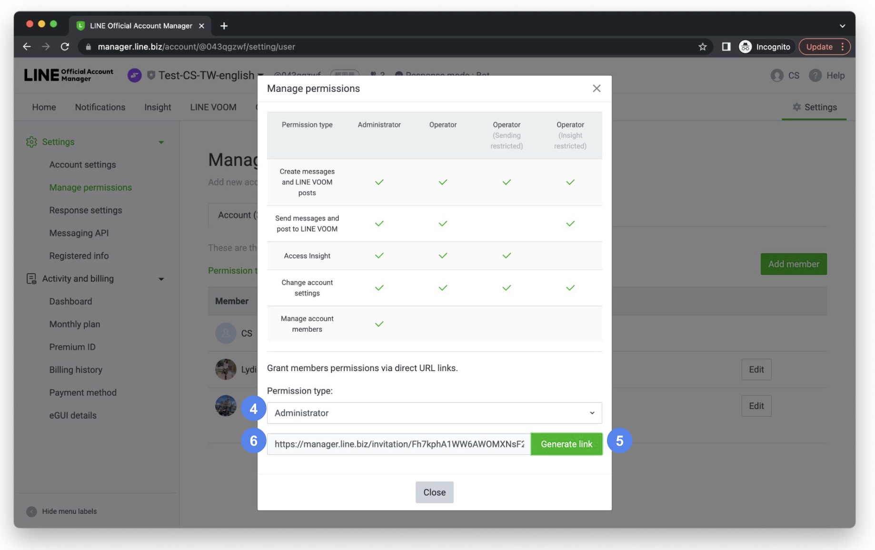875x550 pixels.
Task: Click 'Manage account members' row label
Action: (307, 324)
